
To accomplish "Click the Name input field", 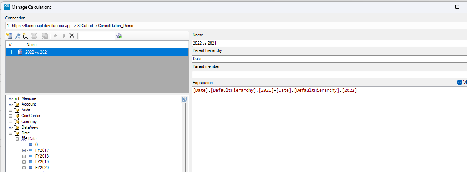I will coord(329,43).
